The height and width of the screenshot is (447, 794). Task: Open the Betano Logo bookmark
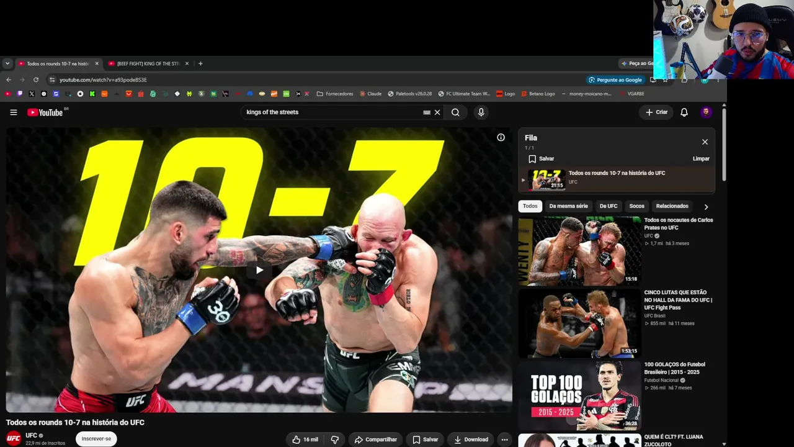coord(538,94)
